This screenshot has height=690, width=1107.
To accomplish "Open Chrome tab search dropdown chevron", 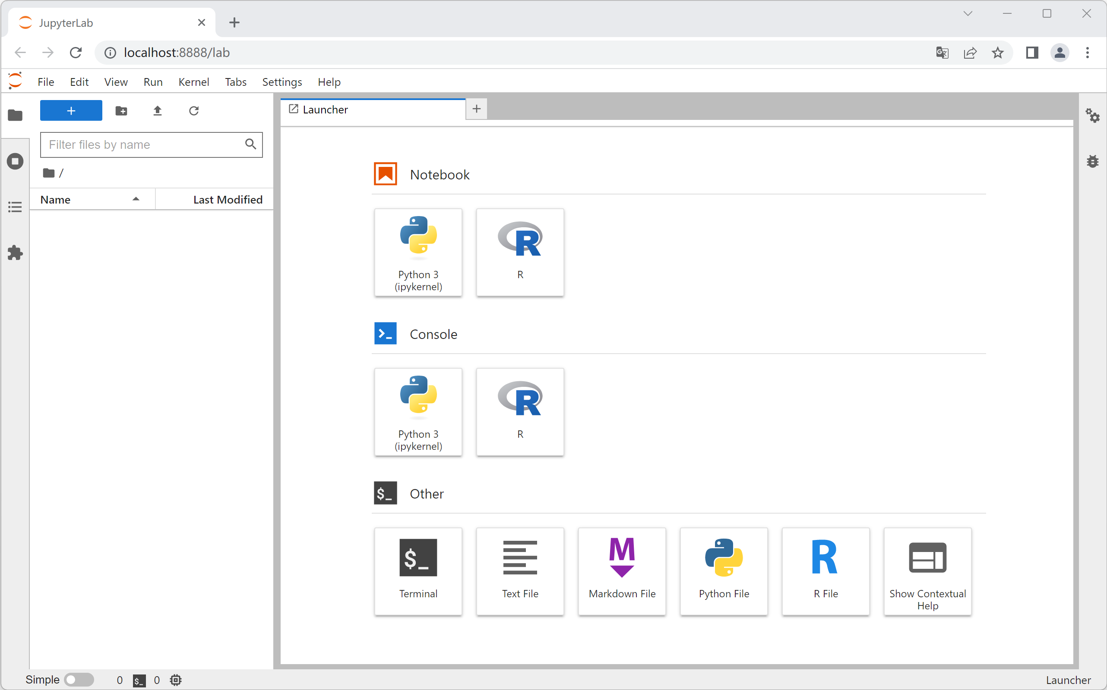I will (x=967, y=14).
